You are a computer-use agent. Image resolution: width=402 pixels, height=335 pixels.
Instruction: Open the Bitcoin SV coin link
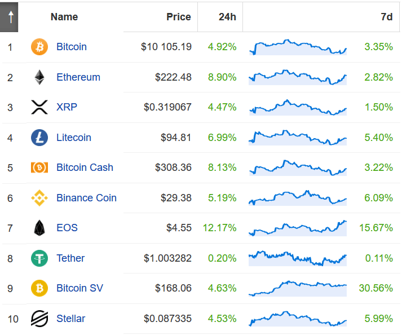pos(79,288)
